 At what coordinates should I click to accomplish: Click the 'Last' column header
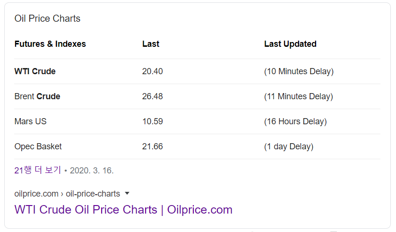[151, 44]
